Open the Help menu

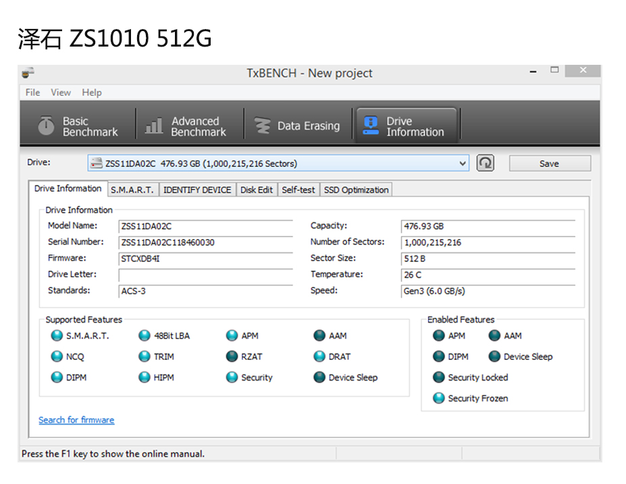pos(91,92)
